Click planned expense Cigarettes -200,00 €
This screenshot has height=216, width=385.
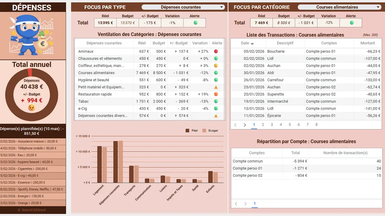(33, 169)
